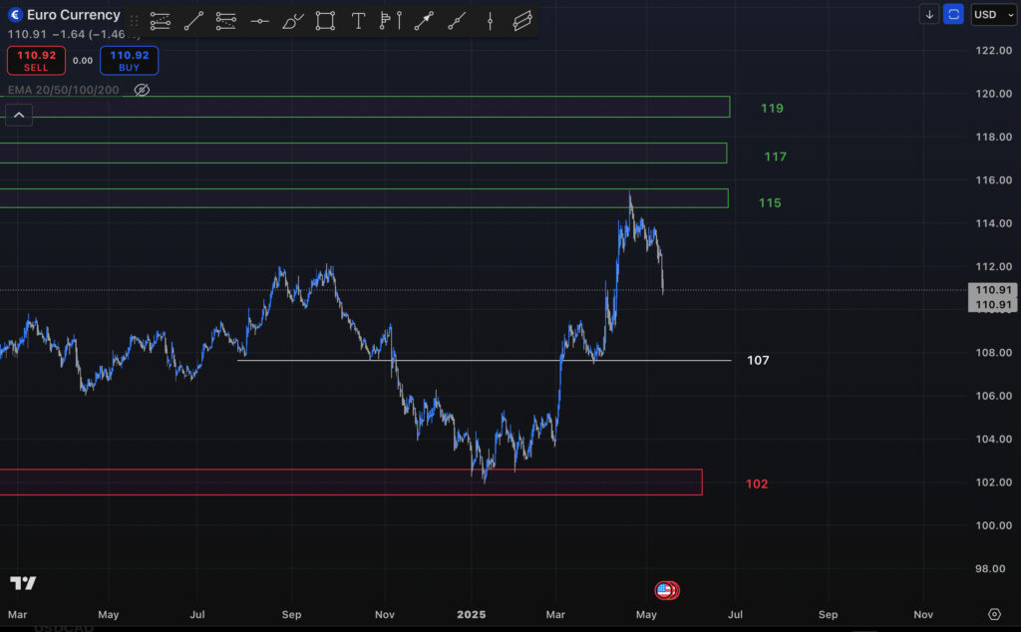
Task: Select the Parallel Channel tool
Action: point(522,20)
